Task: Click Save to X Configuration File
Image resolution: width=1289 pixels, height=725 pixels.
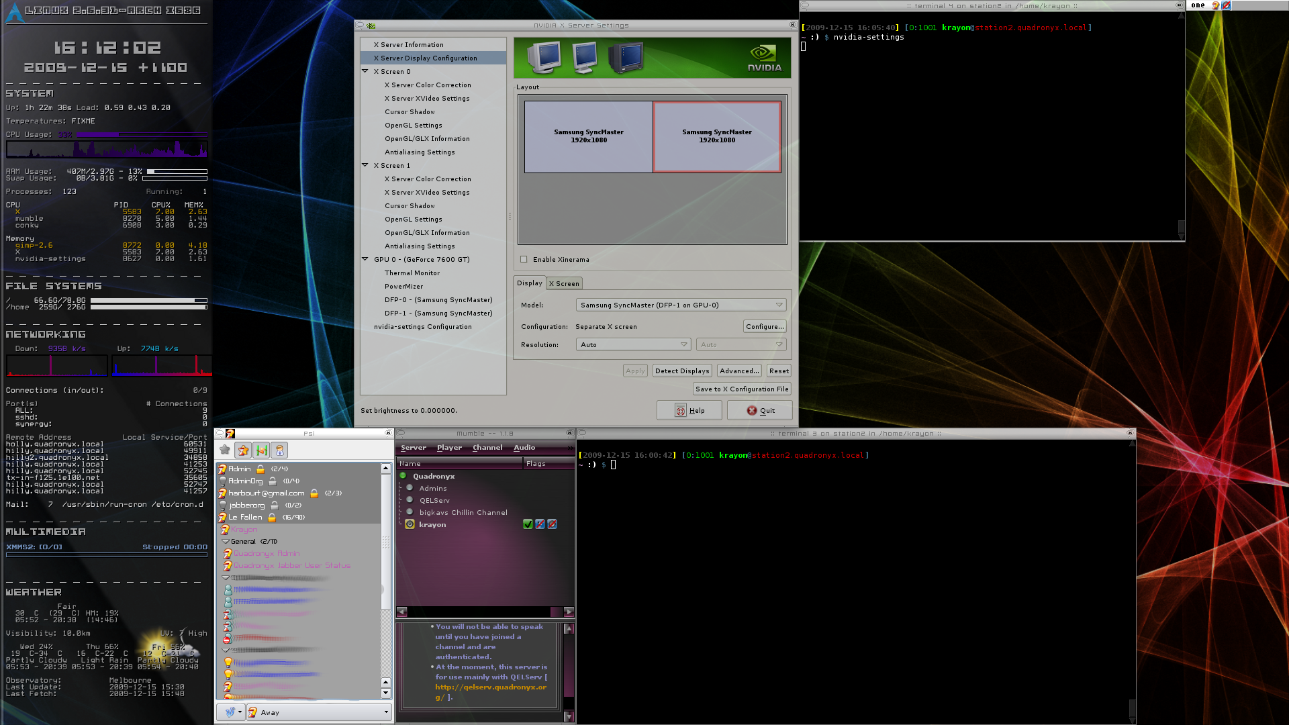Action: (x=741, y=389)
